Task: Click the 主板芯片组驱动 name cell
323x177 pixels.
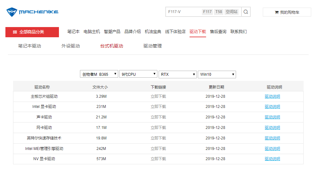Action: 44,96
